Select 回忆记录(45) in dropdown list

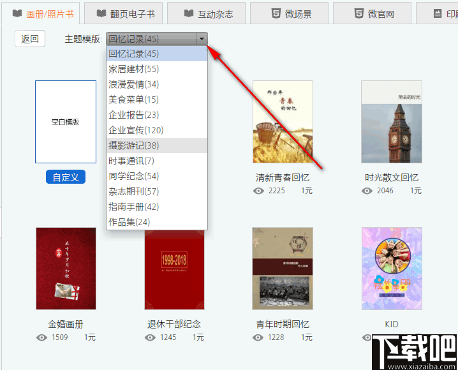[157, 54]
